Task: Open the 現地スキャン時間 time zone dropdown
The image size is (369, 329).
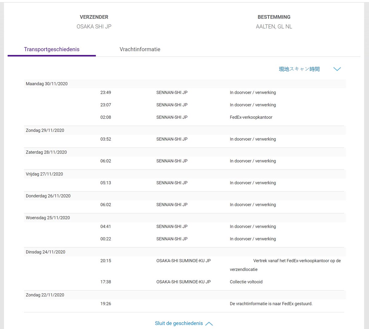Action: coord(299,69)
